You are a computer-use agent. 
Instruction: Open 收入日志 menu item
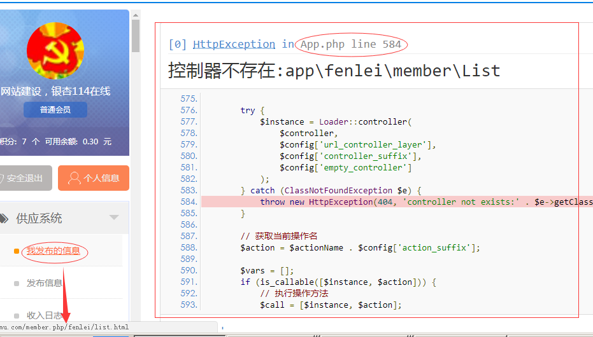pyautogui.click(x=44, y=315)
